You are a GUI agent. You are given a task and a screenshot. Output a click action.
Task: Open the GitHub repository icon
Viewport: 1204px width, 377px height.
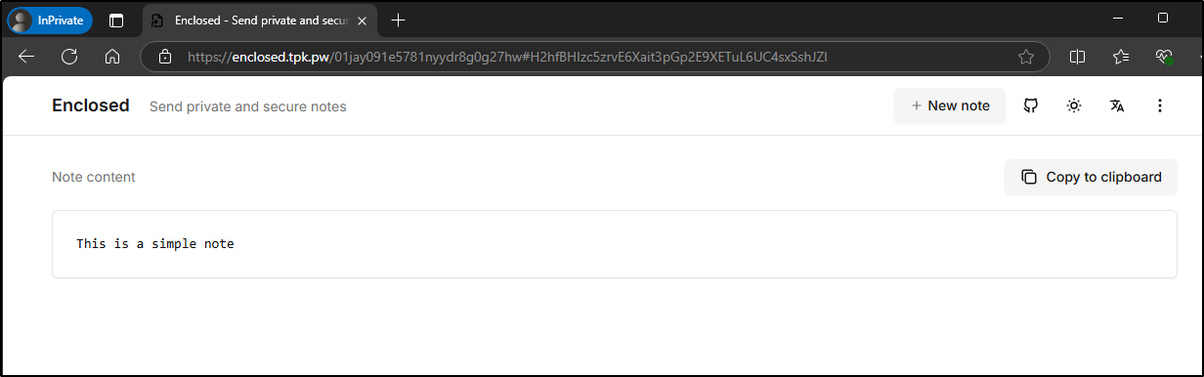pyautogui.click(x=1030, y=105)
